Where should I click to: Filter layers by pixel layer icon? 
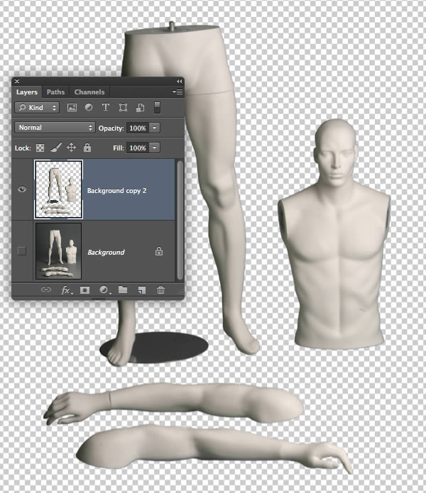click(x=72, y=108)
